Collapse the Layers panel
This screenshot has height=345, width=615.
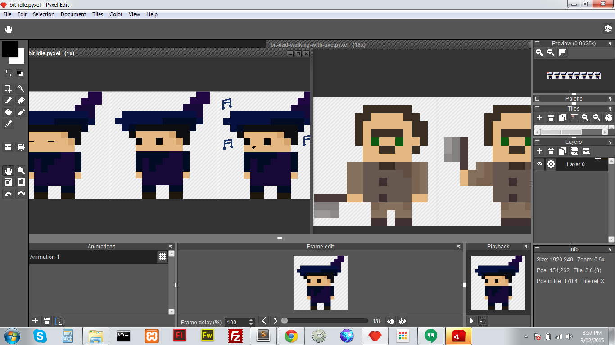[537, 142]
